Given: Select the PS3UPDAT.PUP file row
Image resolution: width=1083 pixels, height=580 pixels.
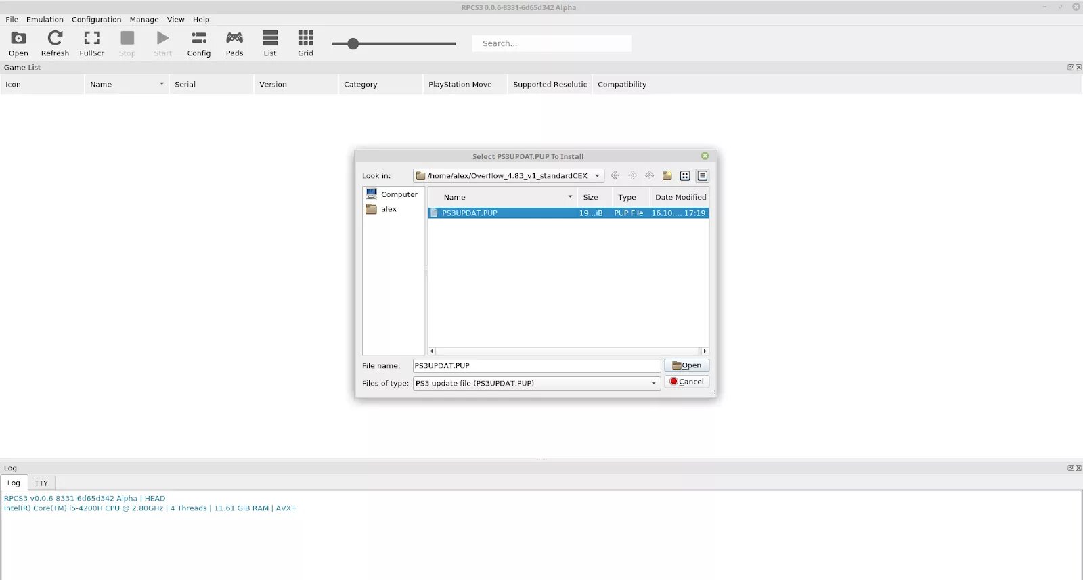Looking at the screenshot, I should (x=569, y=213).
